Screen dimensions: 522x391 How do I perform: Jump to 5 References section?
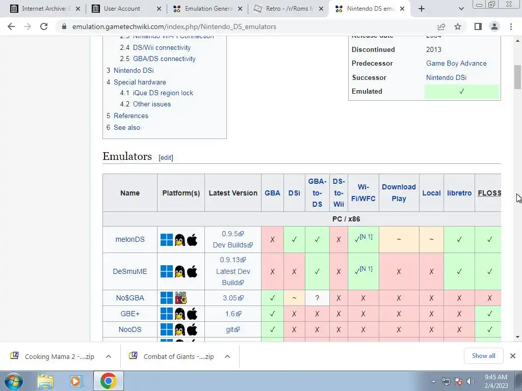pyautogui.click(x=127, y=116)
